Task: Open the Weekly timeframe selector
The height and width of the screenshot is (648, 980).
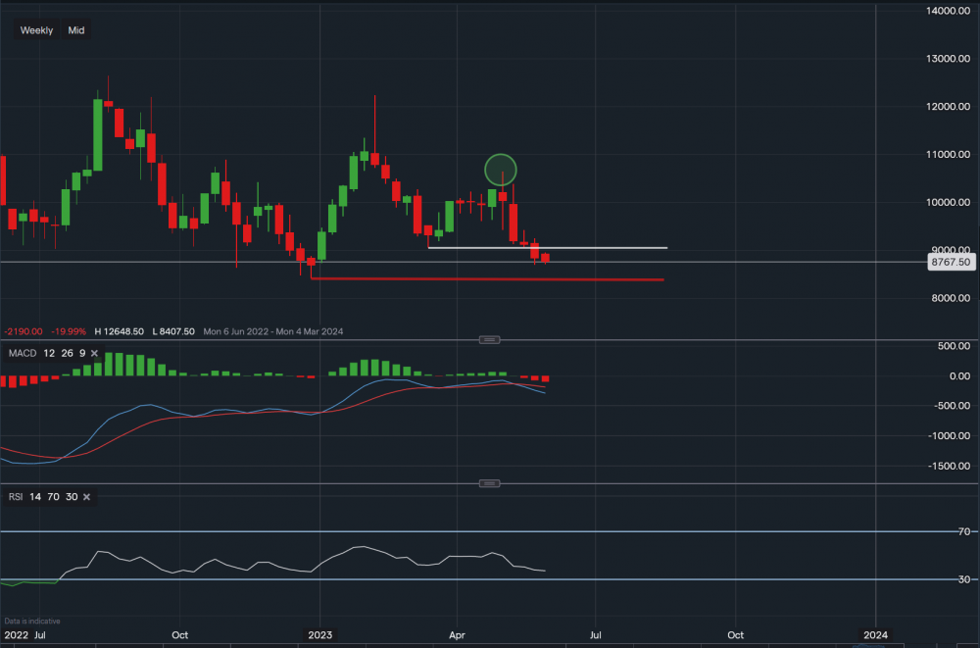Action: point(37,30)
